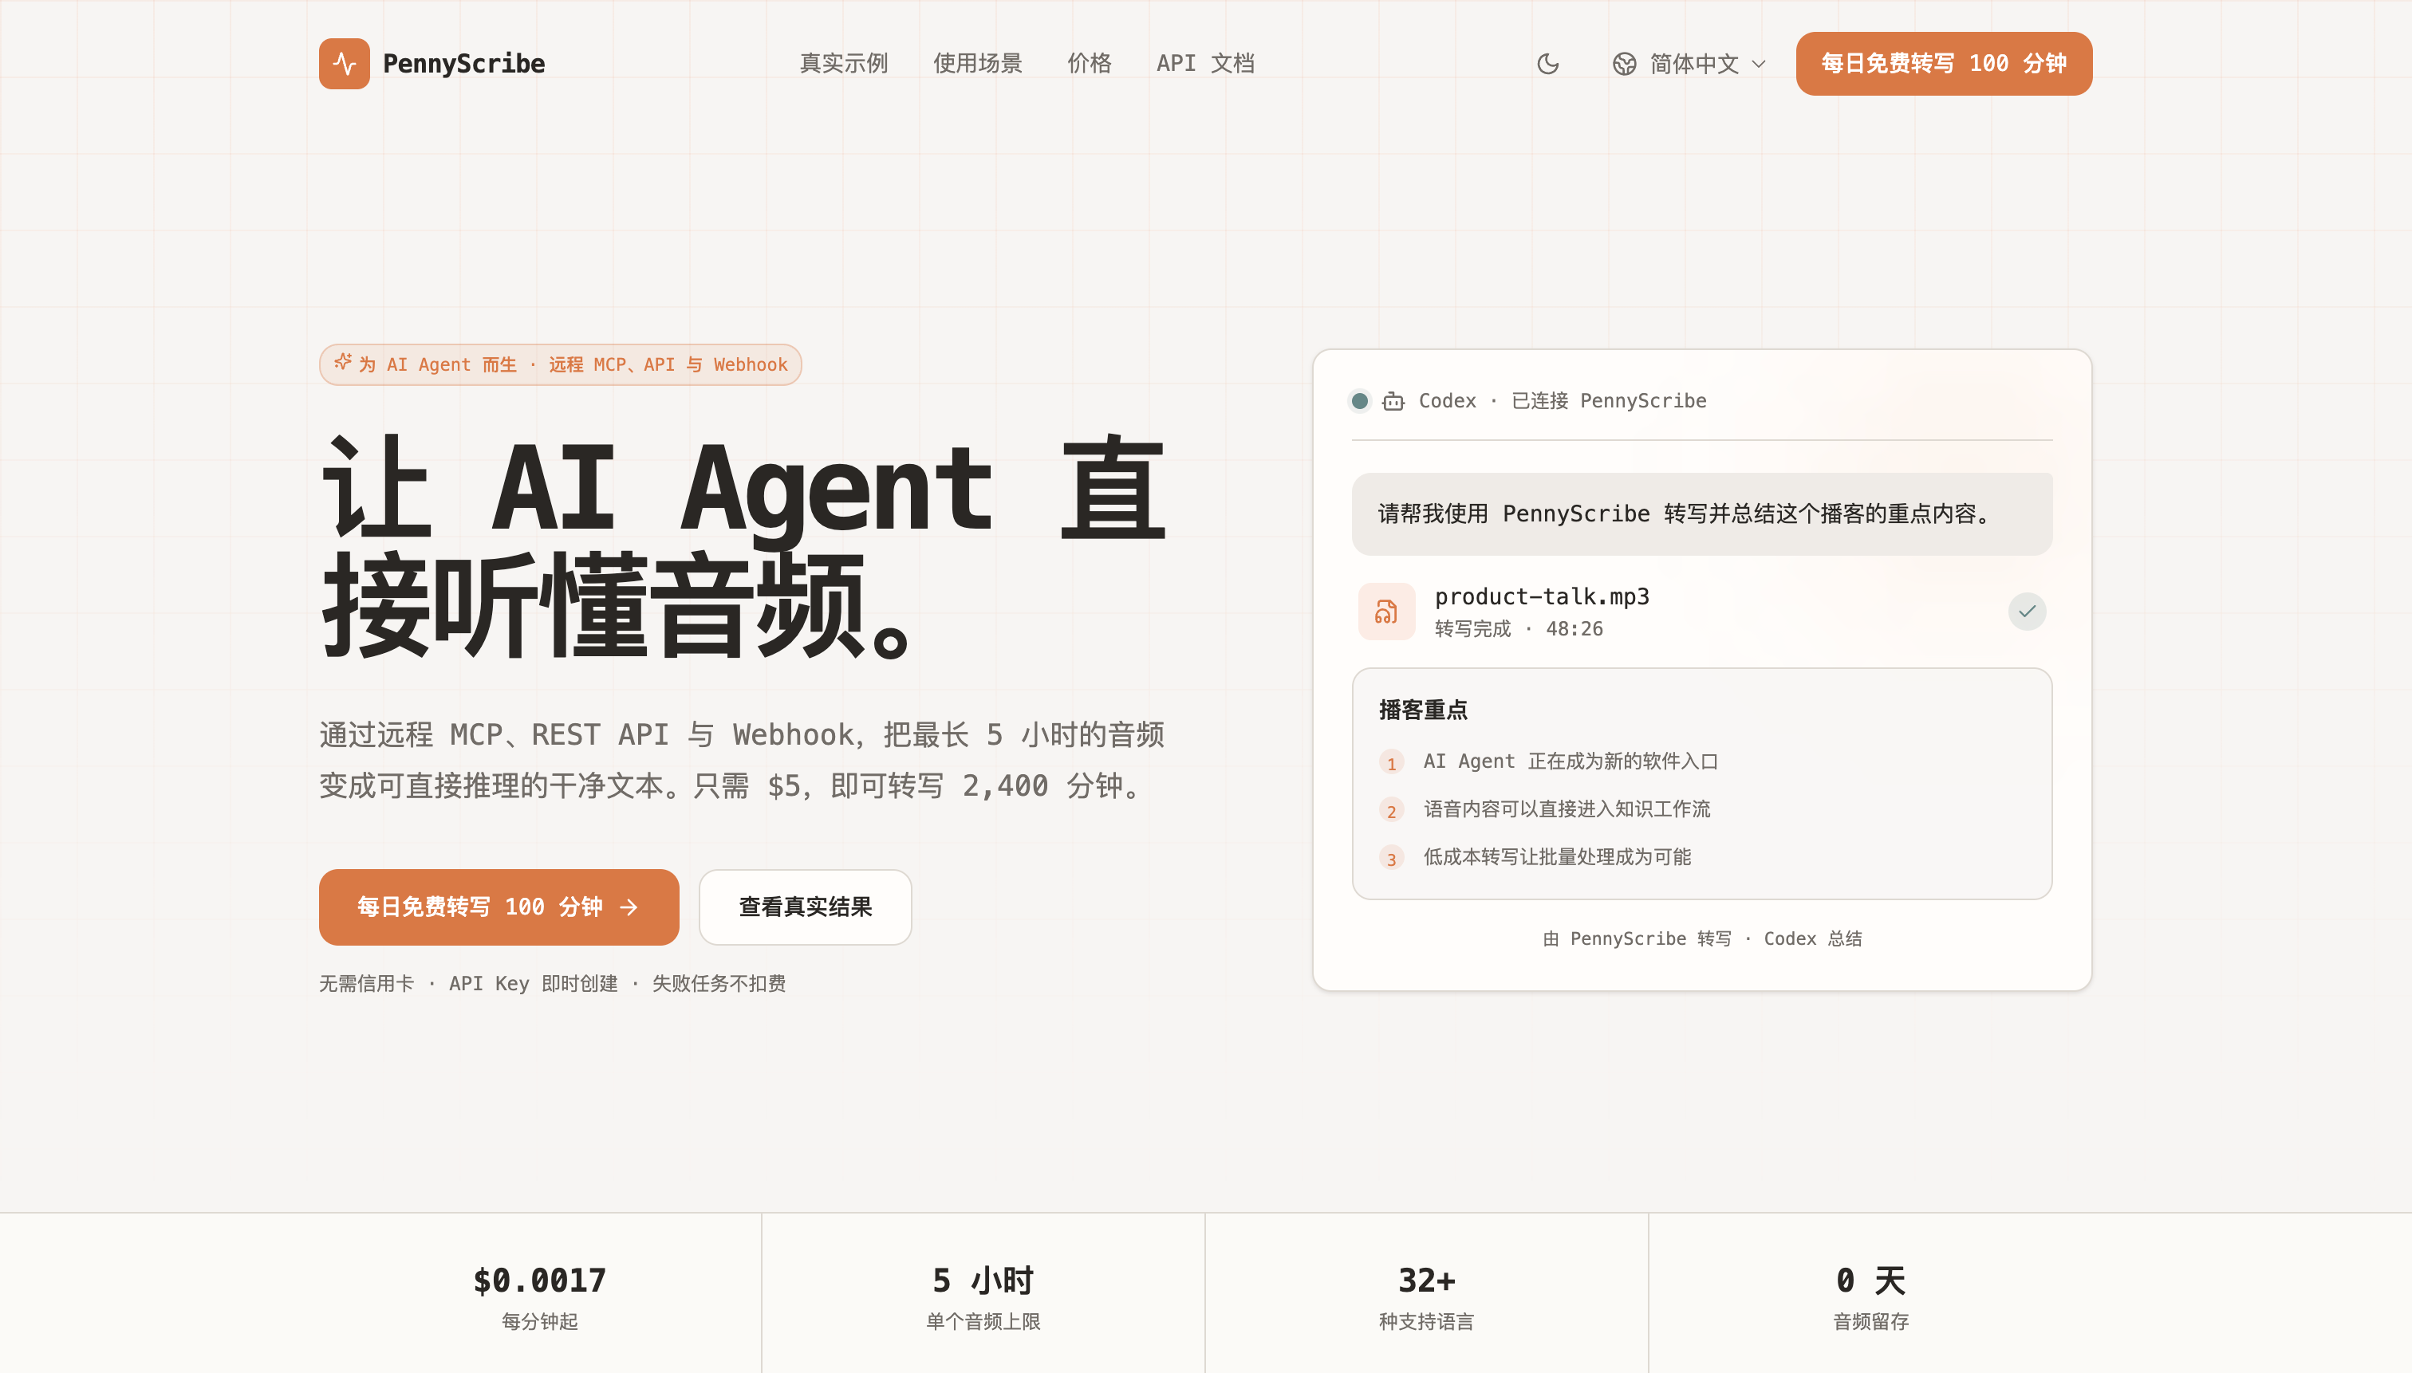Screen dimensions: 2412x1373
Task: Click text 低成本转写让批量处理成为可能
Action: point(1556,857)
